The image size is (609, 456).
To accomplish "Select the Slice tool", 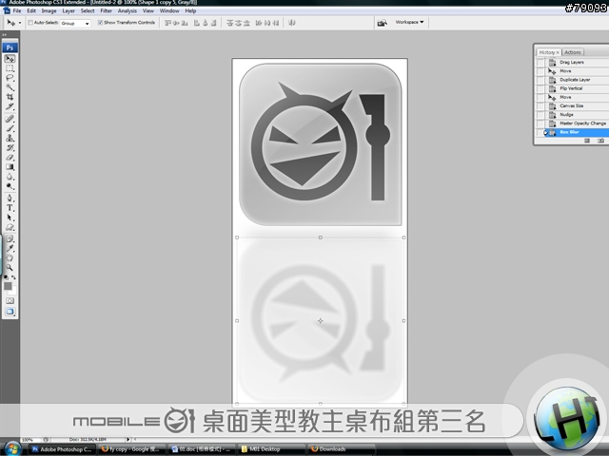I will coord(10,106).
